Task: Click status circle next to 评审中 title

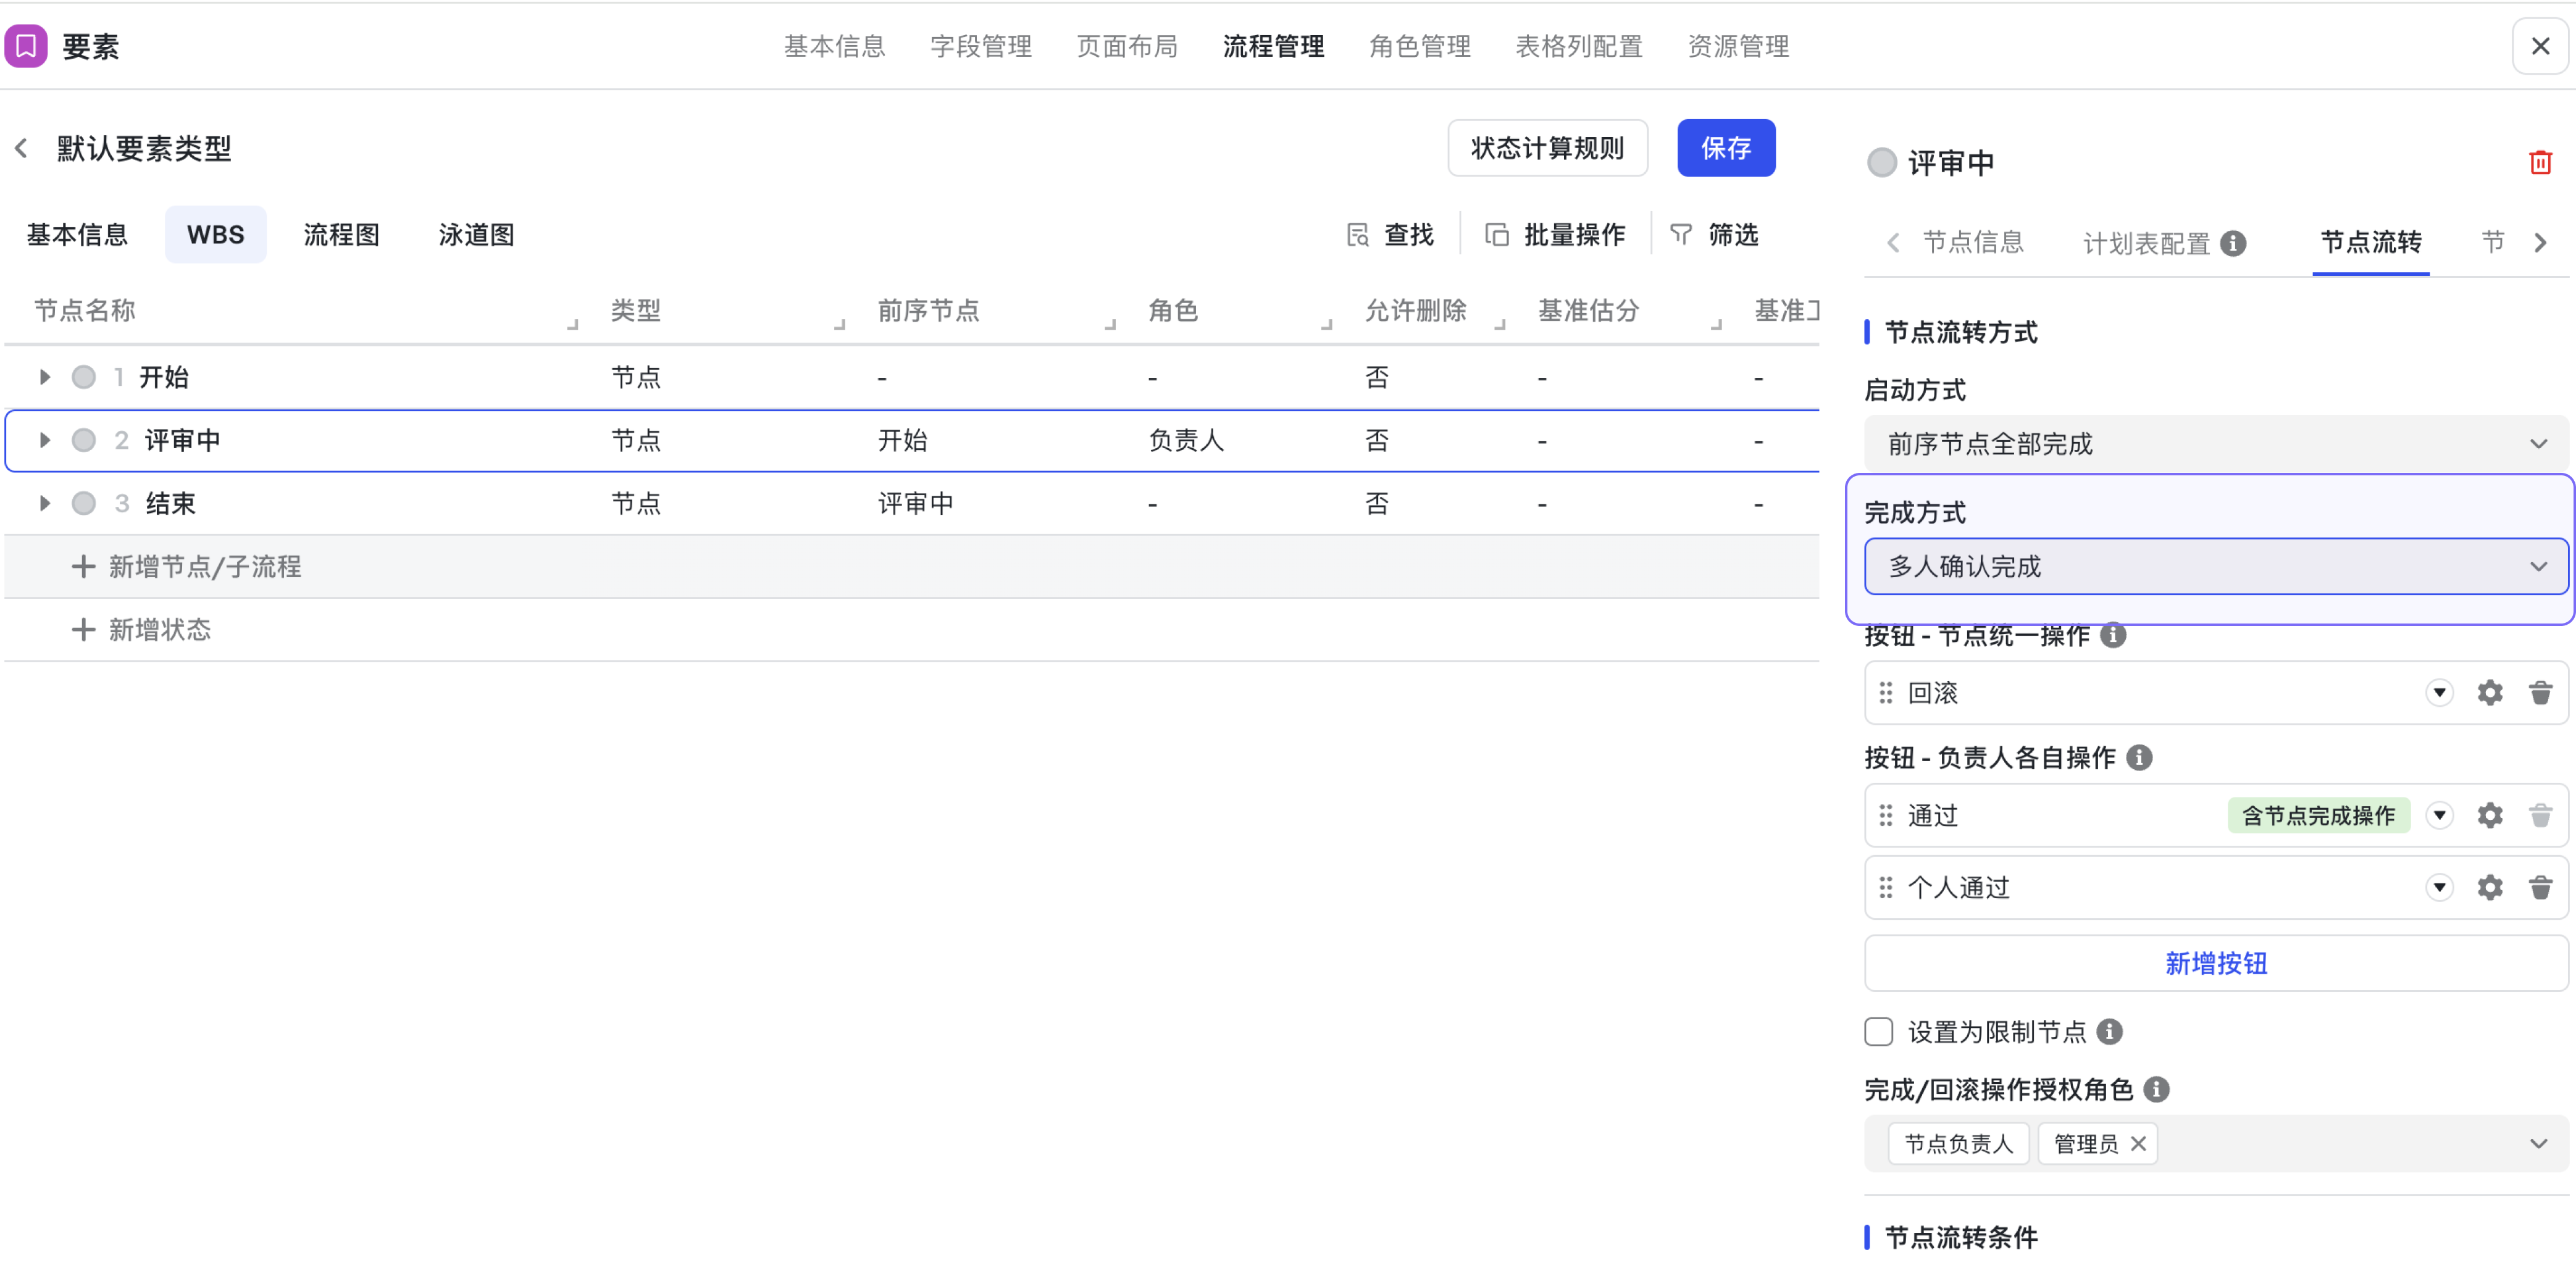Action: tap(1882, 162)
